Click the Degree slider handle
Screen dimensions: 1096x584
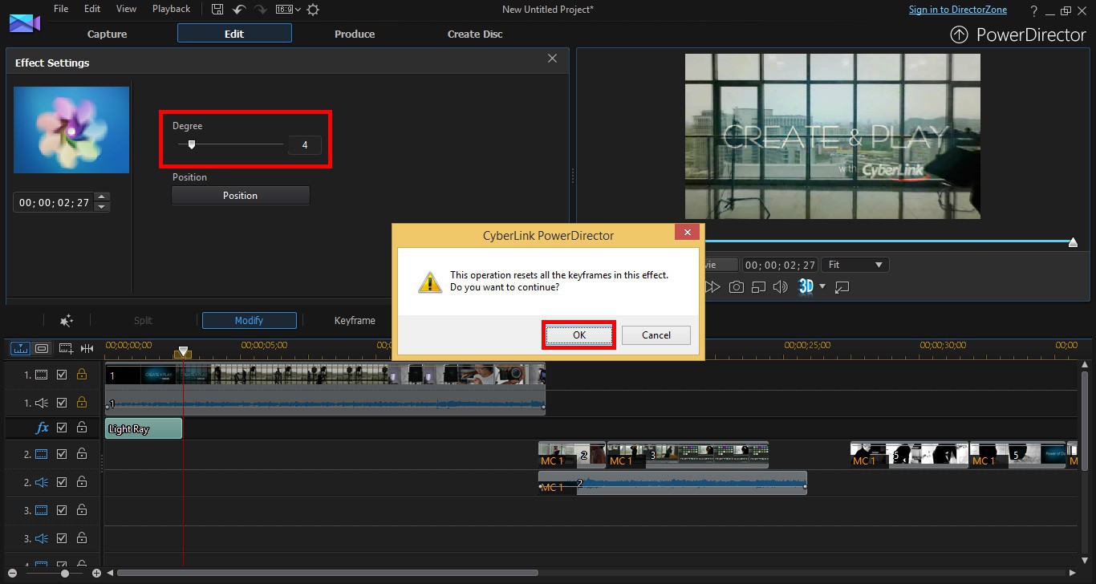[192, 144]
